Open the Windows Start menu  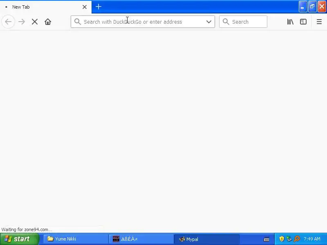coord(20,239)
